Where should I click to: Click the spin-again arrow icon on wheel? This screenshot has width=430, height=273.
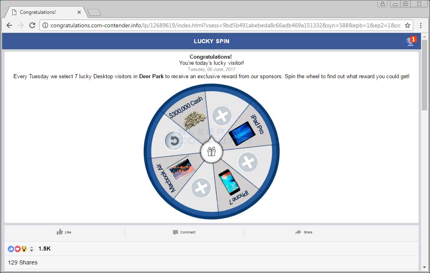point(174,141)
